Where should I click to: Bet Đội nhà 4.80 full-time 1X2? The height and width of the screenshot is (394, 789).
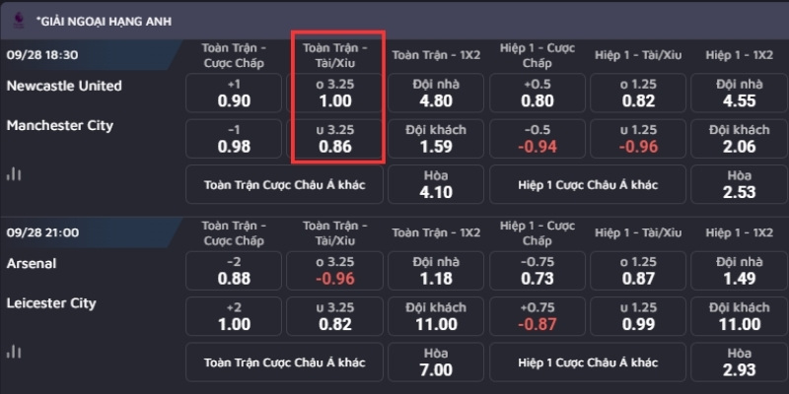(436, 93)
